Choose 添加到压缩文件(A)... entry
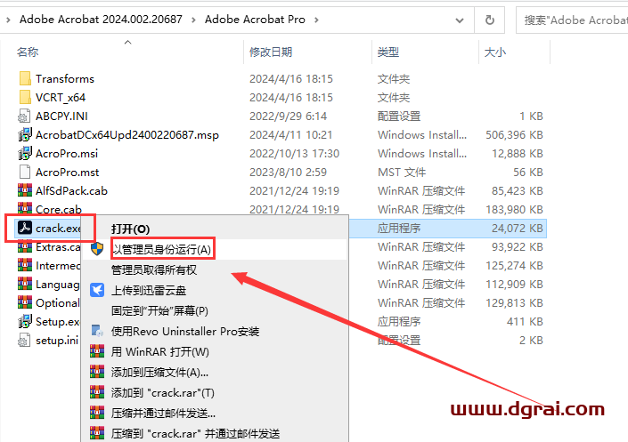The image size is (628, 442). [x=159, y=372]
